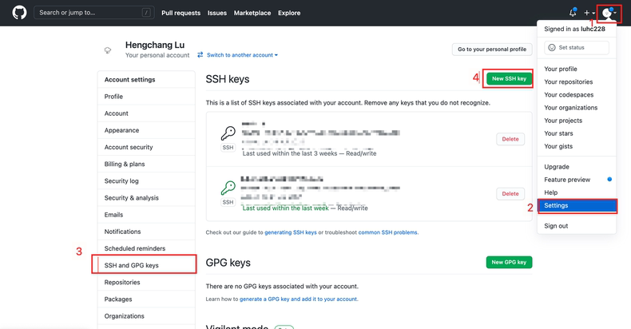Screen dimensions: 631x329
Task: Click the New GPG key button
Action: [509, 262]
